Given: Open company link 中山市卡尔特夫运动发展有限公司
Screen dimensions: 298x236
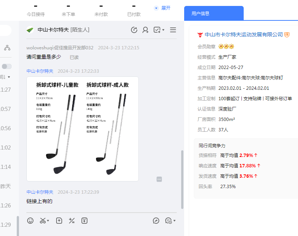Looking at the screenshot, I should (244, 35).
